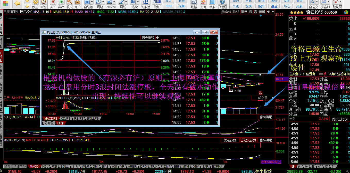Toggle 复权 price adjustment in chart header

pyautogui.click(x=244, y=12)
